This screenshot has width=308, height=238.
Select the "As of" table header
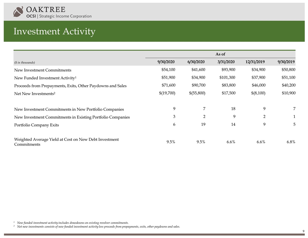click(220, 54)
